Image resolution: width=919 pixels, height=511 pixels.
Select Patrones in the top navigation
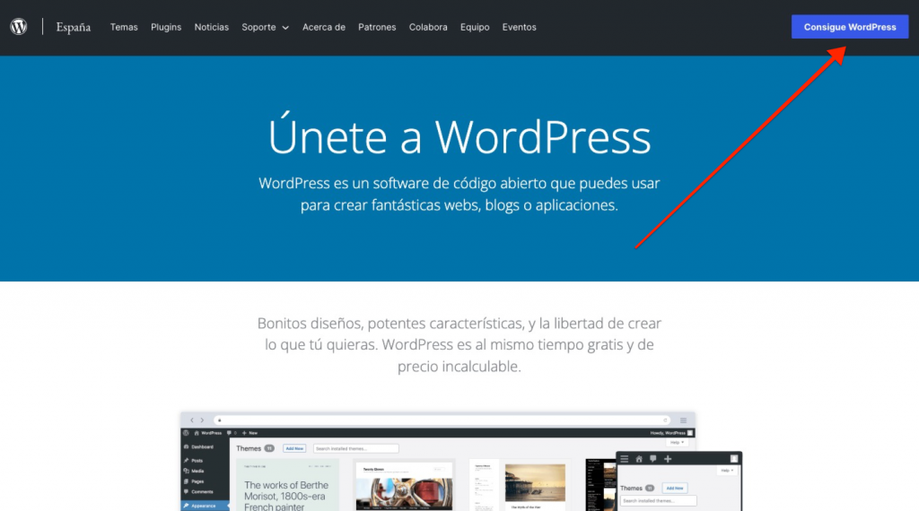coord(377,27)
